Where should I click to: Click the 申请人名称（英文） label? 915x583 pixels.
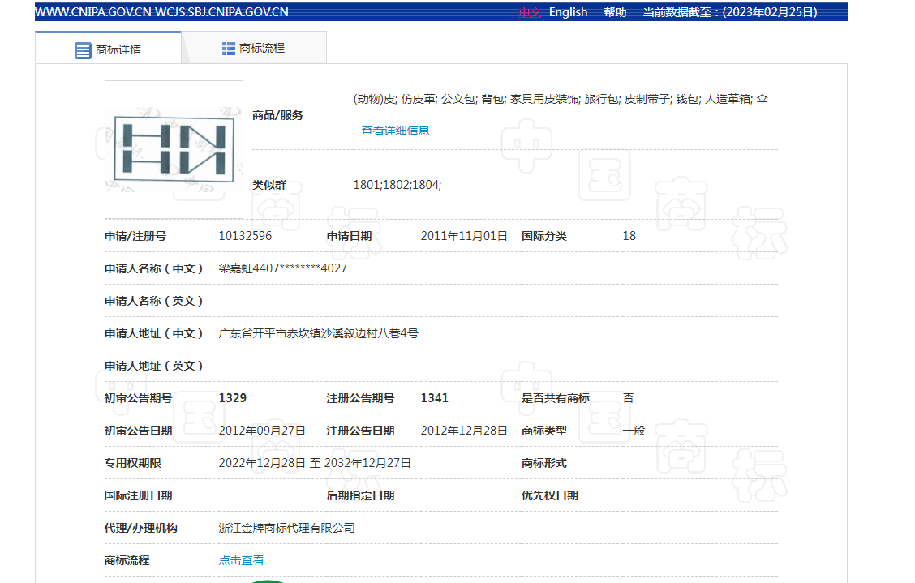pos(153,301)
